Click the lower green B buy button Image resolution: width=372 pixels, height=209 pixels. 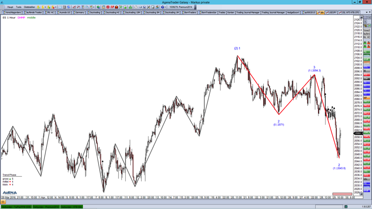pos(365,46)
